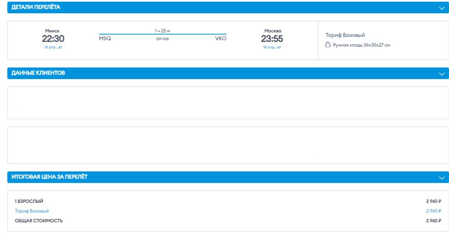Click the second empty client data card
This screenshot has height=235, width=449.
pyautogui.click(x=228, y=145)
